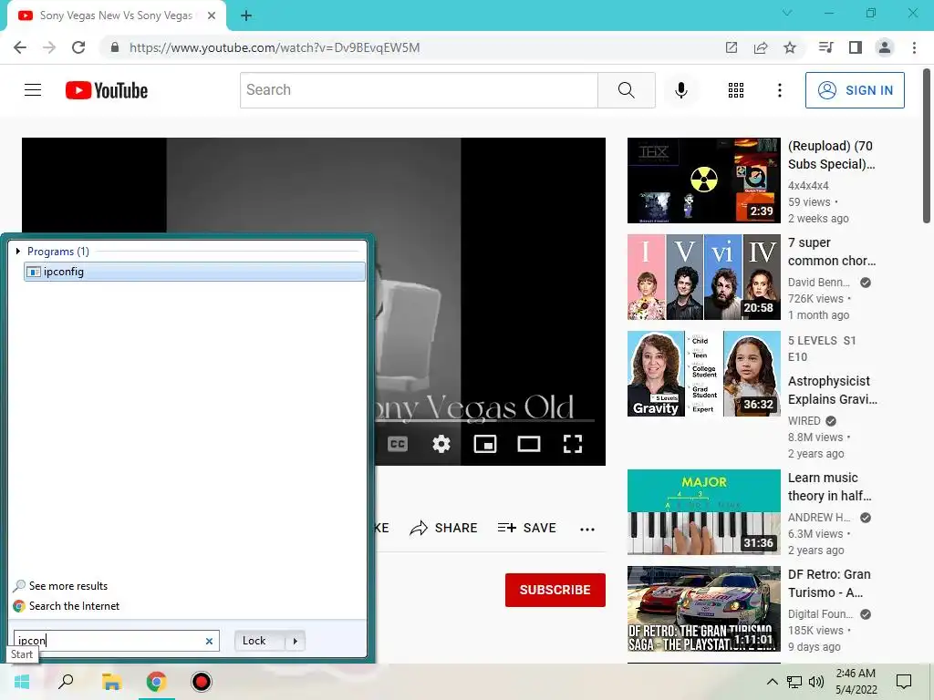The height and width of the screenshot is (700, 934).
Task: Close the Sony Vegas YouTube tab
Action: (212, 15)
